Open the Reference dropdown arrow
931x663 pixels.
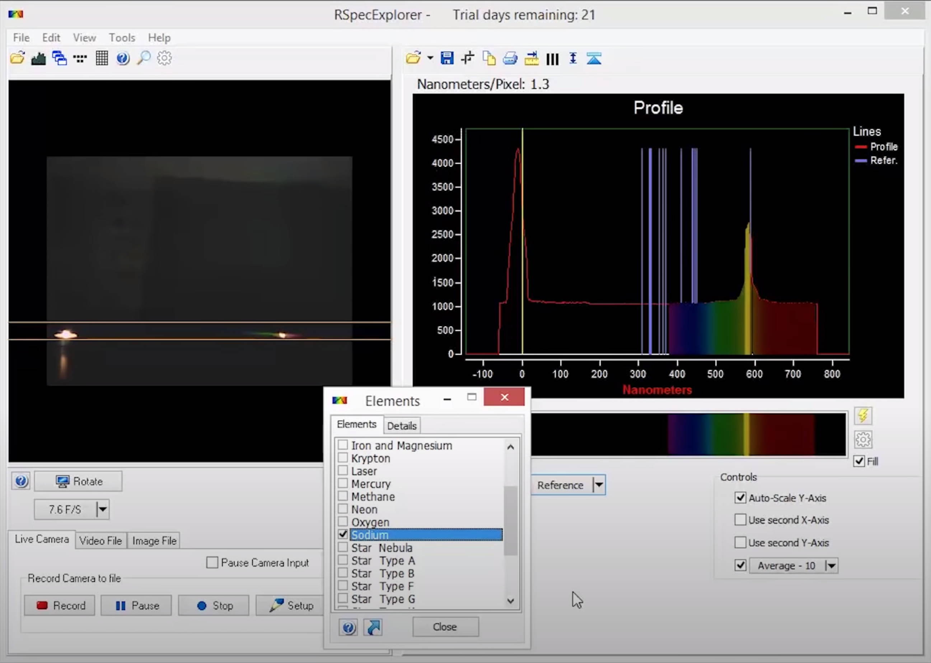click(x=599, y=485)
